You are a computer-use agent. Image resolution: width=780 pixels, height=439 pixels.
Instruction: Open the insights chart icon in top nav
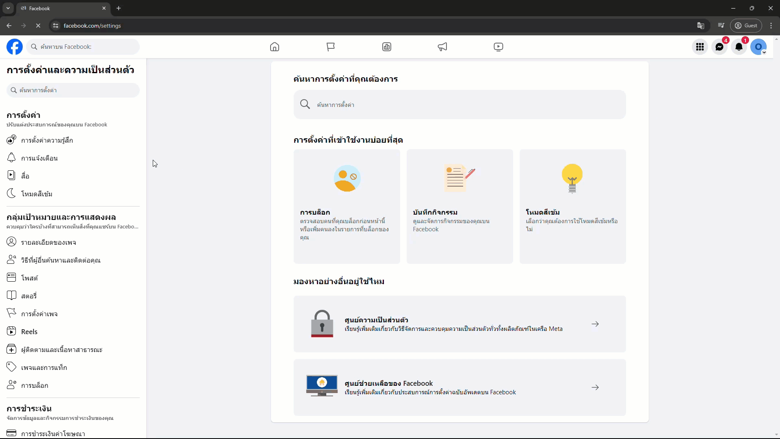pos(387,47)
